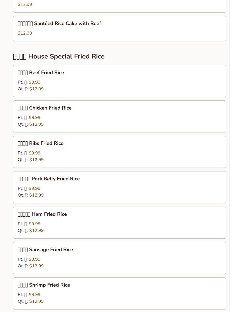Pick the Chicken Fried Rice pint price
The height and width of the screenshot is (312, 235).
click(35, 118)
